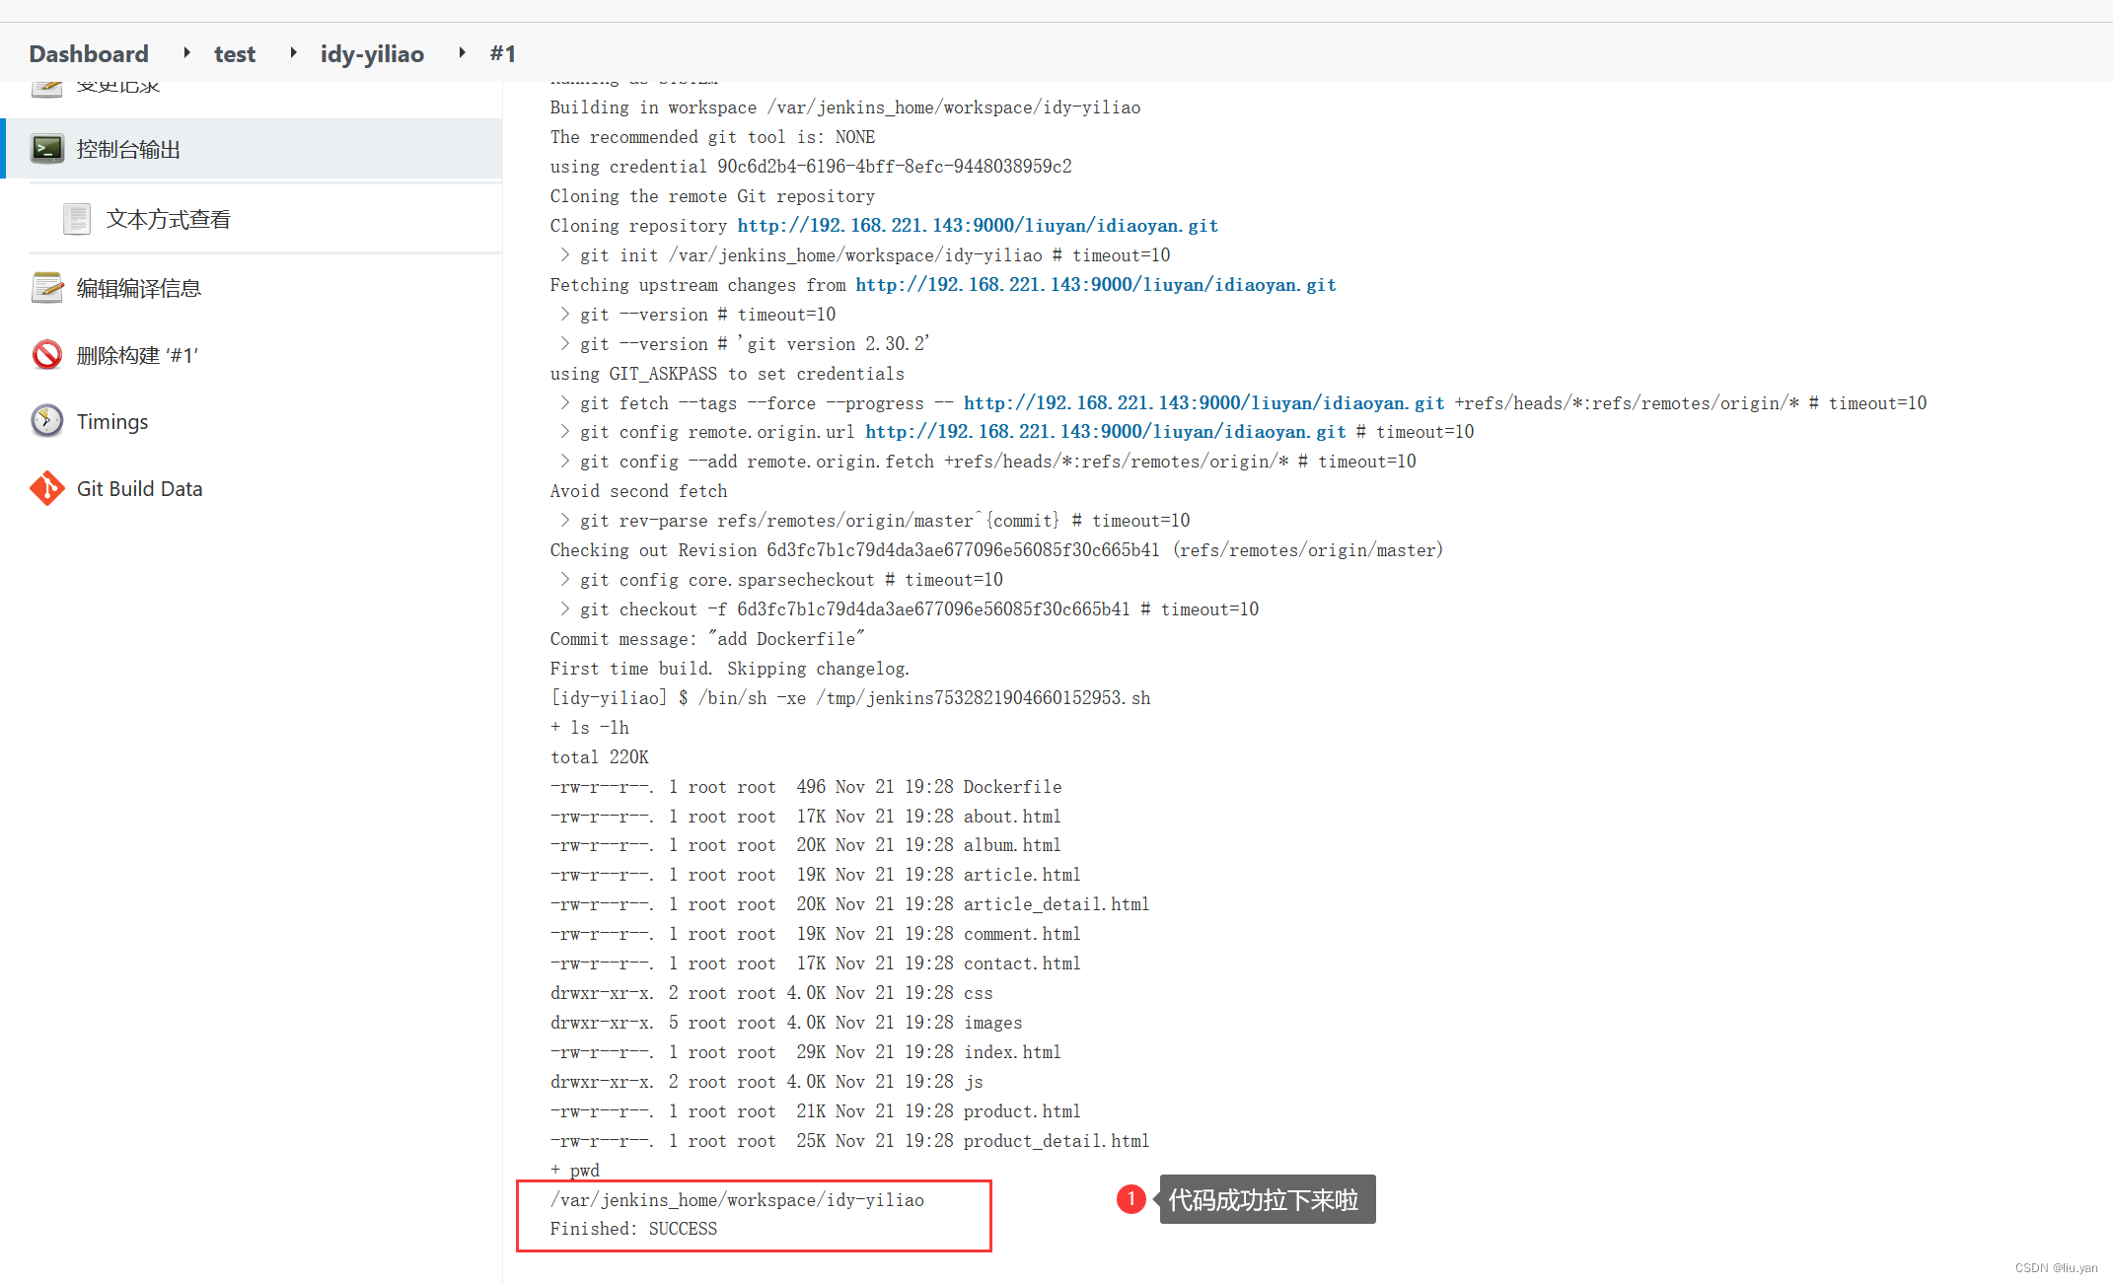Click the '+ ls -lh' command line
The height and width of the screenshot is (1284, 2113).
[x=590, y=727]
